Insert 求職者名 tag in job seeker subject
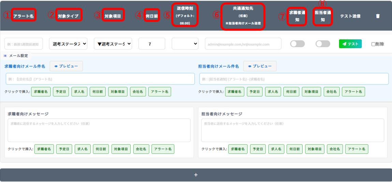392x182 pixels. click(41, 92)
